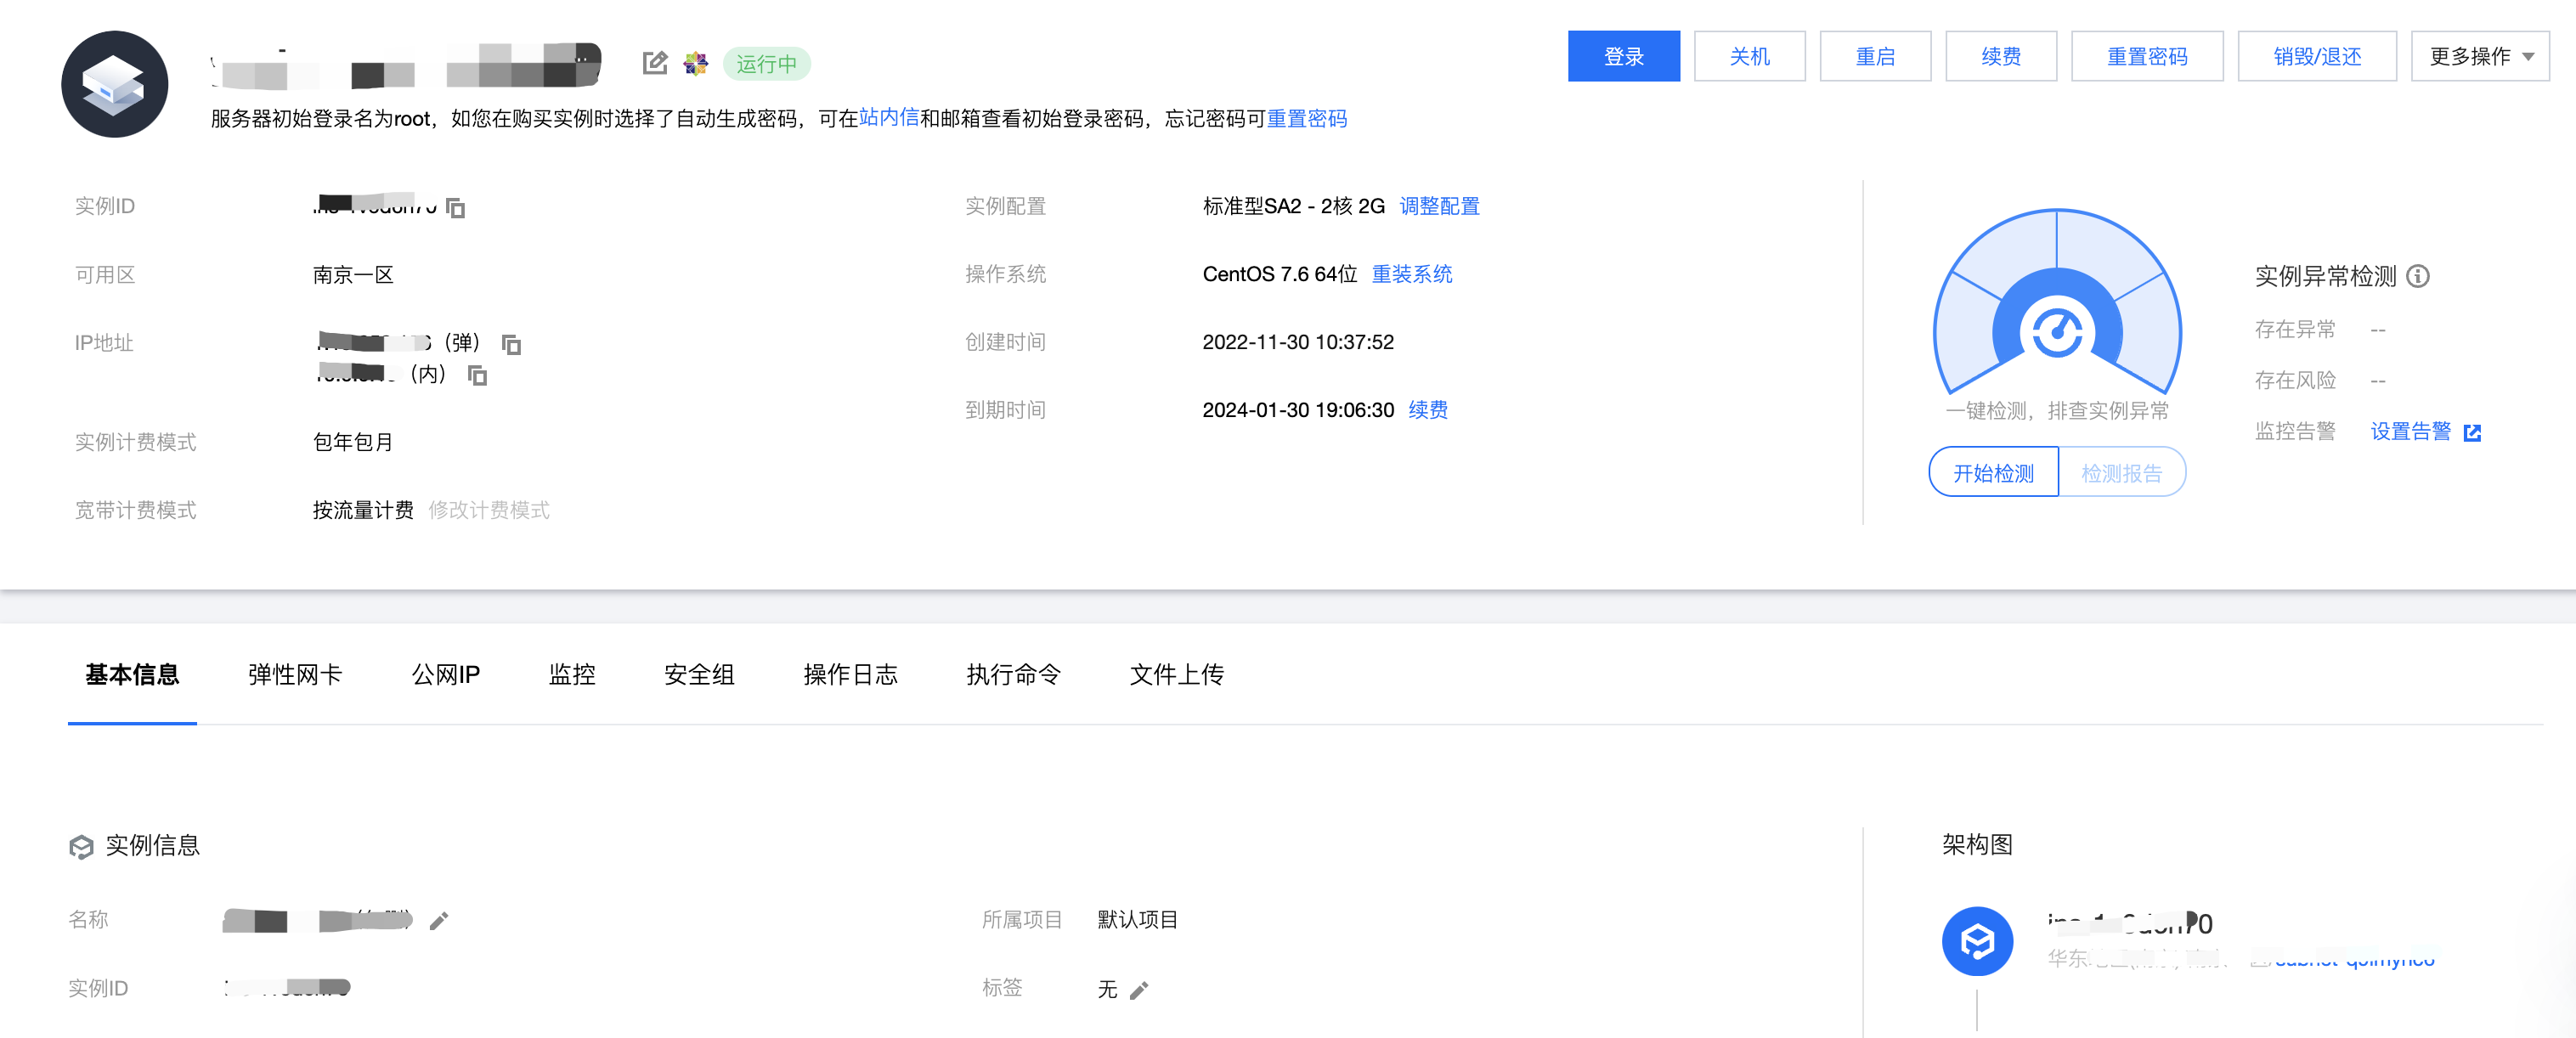2576x1038 pixels.
Task: Open external link icon beside 设置告警
Action: 2472,432
